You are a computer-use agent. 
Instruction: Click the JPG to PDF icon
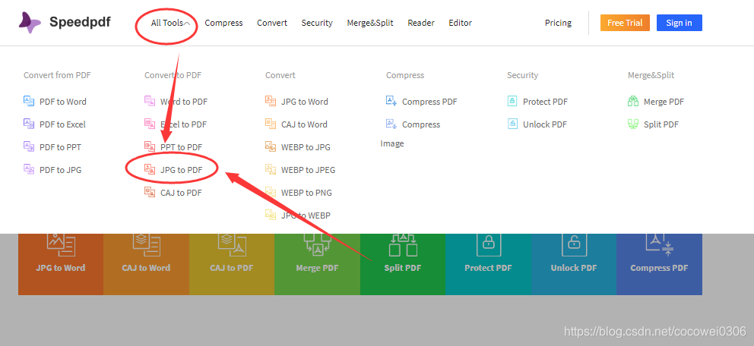(150, 169)
